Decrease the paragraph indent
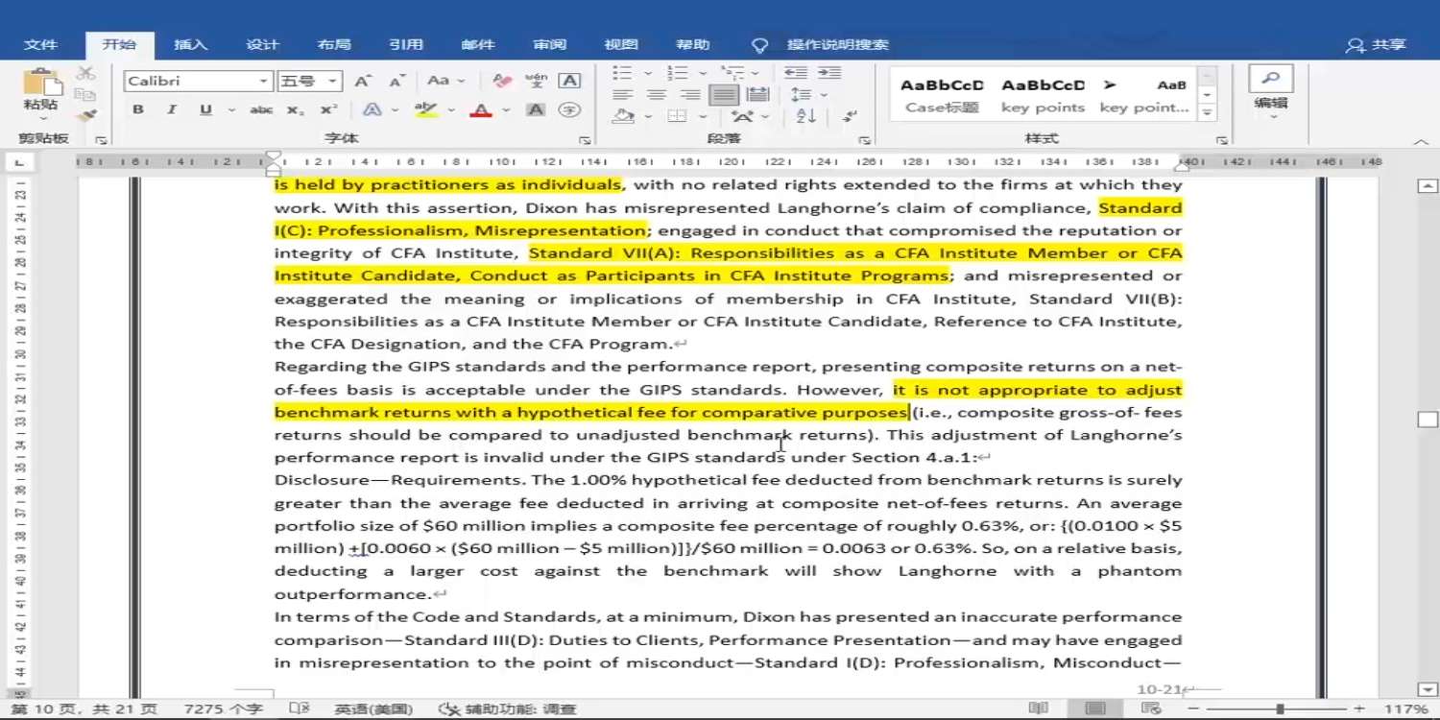 tap(795, 73)
